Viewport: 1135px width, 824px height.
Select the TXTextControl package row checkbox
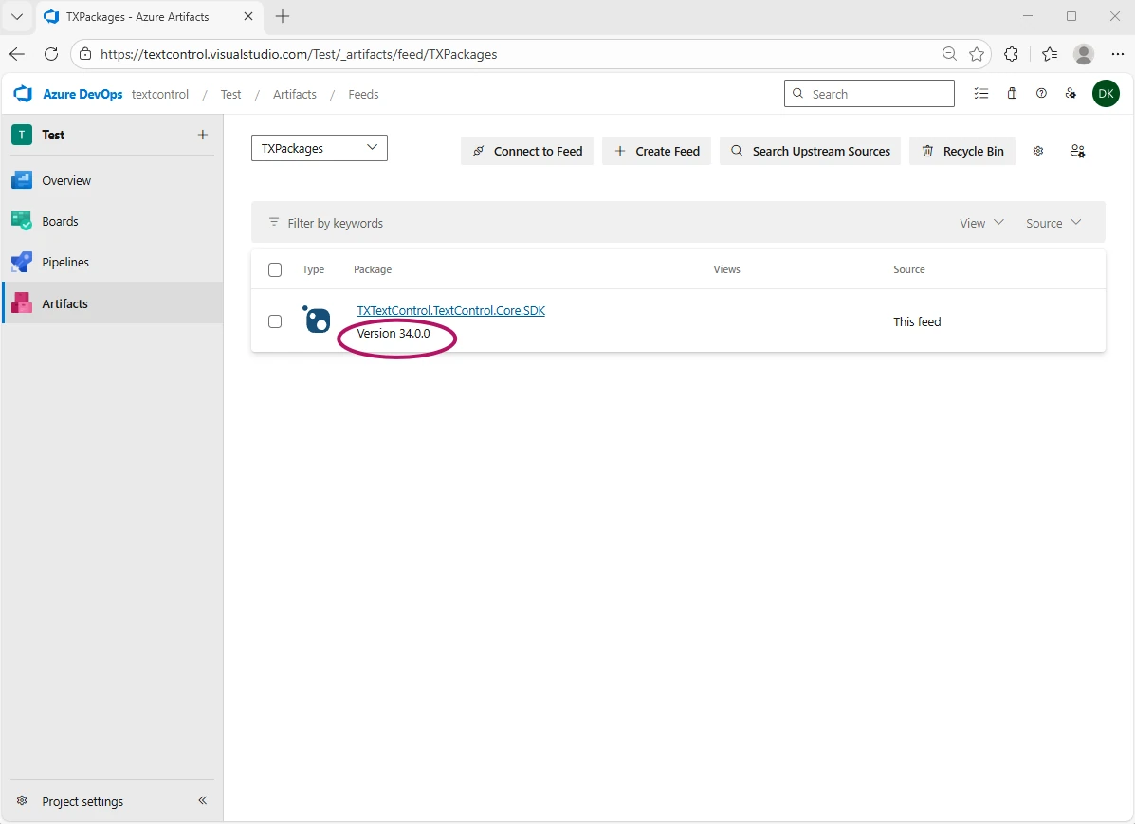(275, 321)
